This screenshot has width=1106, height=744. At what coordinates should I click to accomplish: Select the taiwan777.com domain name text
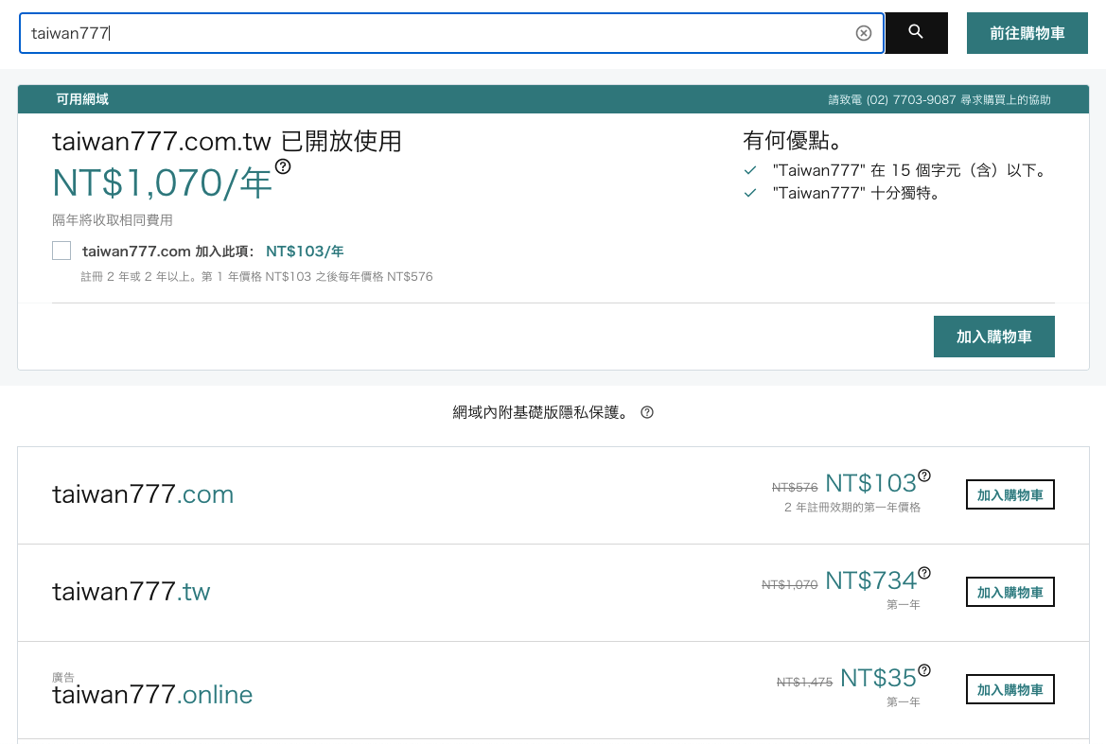pos(143,494)
